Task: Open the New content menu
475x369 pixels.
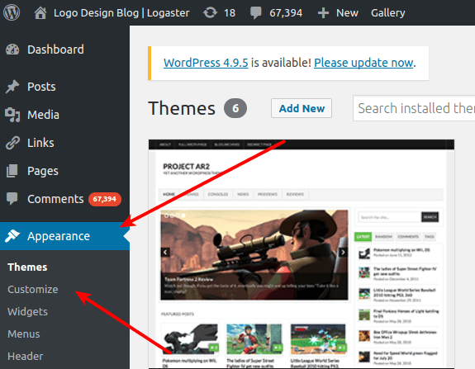Action: (x=347, y=13)
